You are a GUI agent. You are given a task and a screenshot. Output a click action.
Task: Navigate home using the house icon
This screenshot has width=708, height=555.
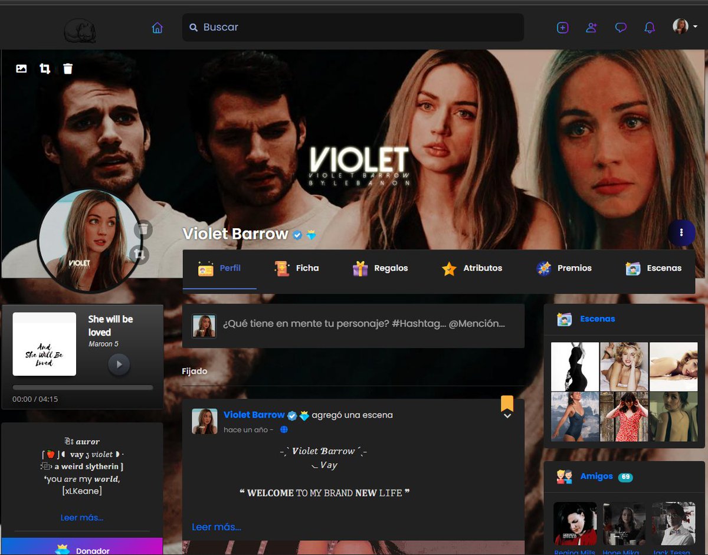click(157, 27)
